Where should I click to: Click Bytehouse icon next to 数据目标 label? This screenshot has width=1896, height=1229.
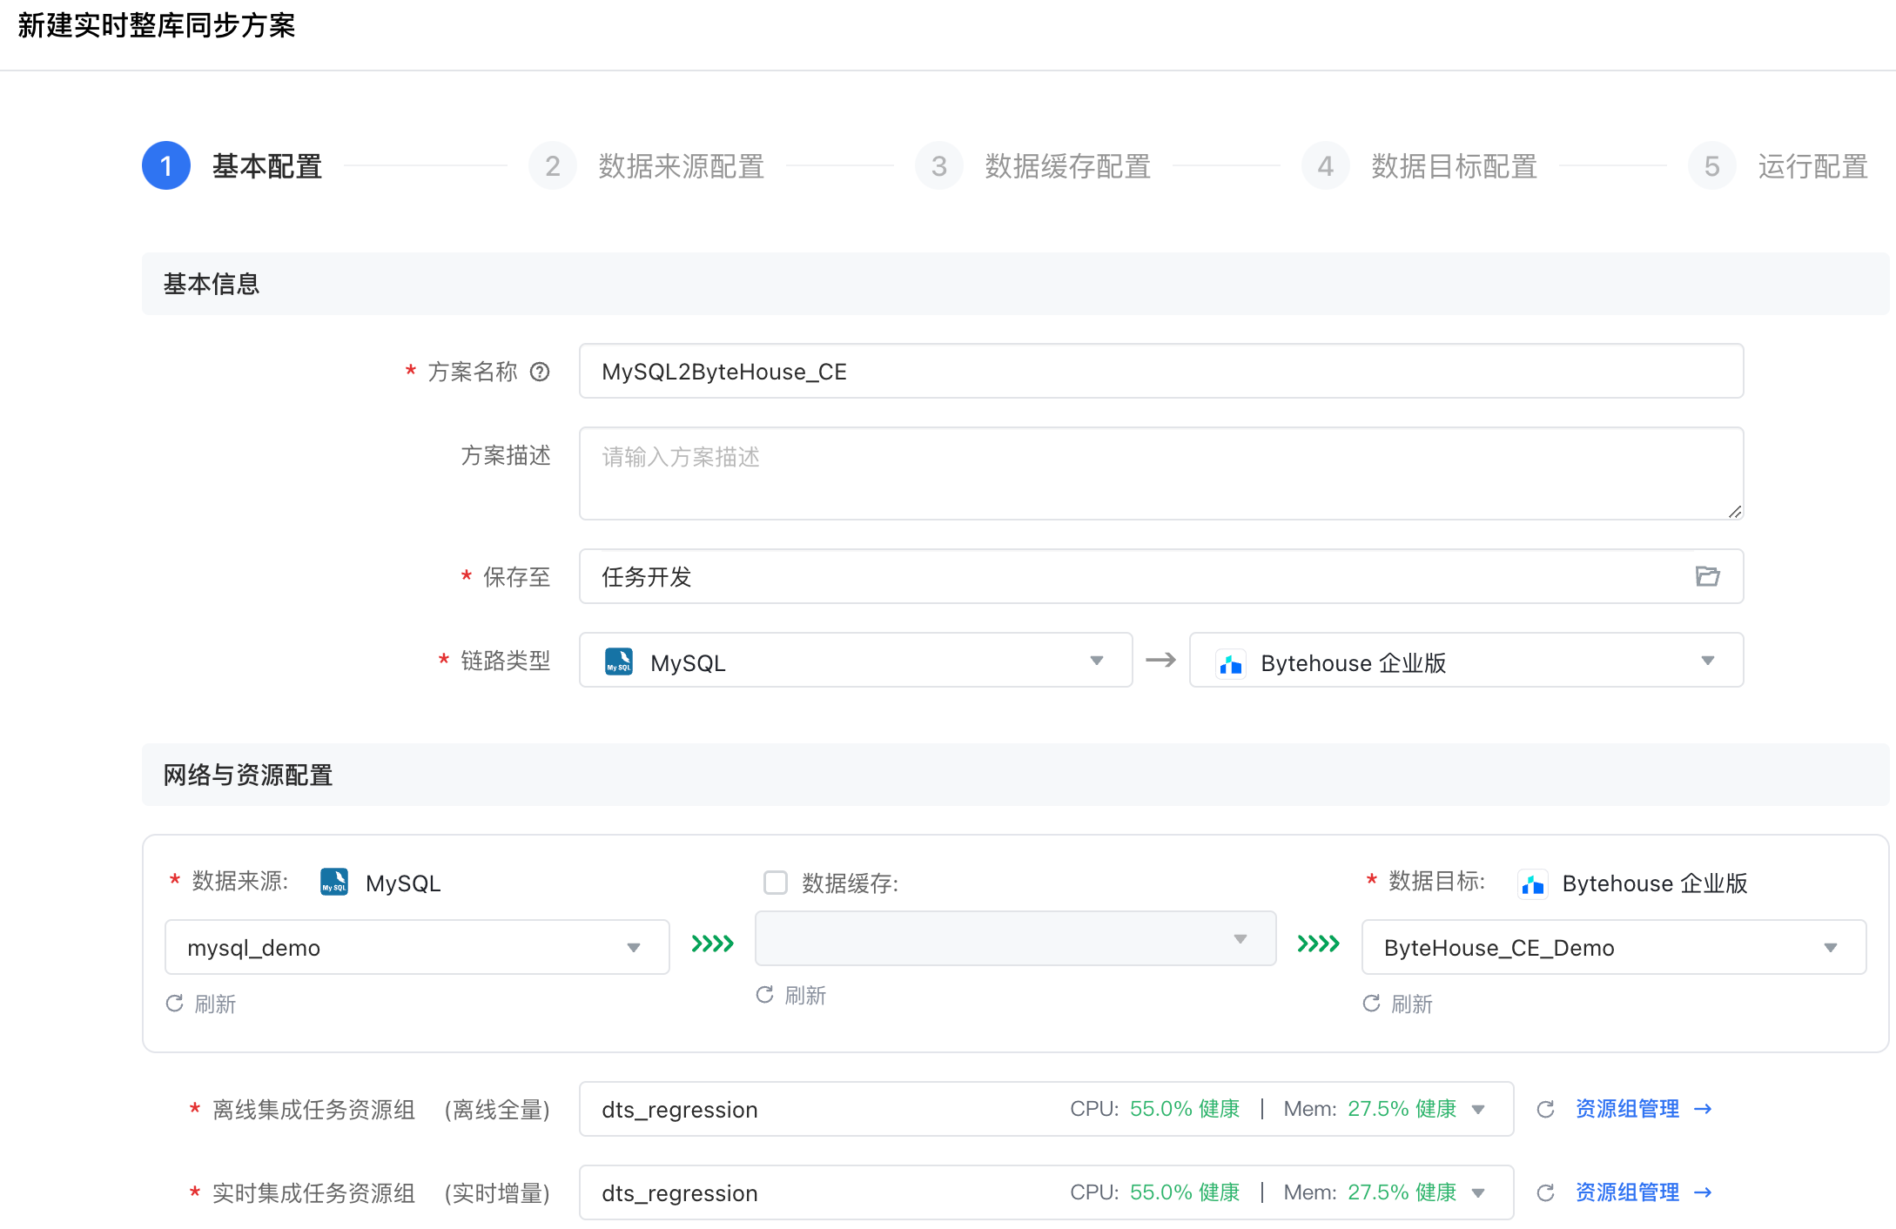point(1532,883)
